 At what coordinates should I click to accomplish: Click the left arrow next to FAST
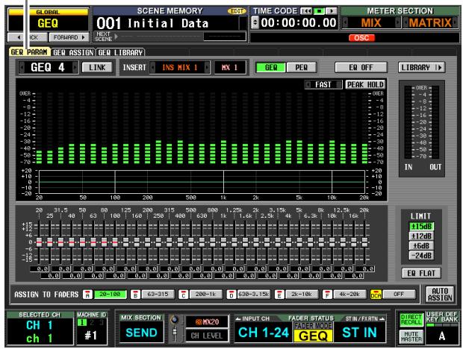click(x=308, y=85)
